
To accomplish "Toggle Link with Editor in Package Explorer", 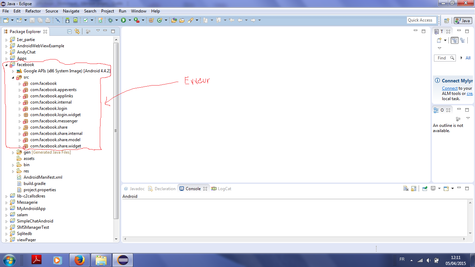I will (x=77, y=31).
